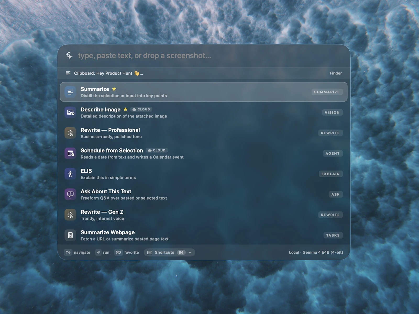419x314 pixels.
Task: Click the 'favorite' hint label
Action: (x=131, y=253)
